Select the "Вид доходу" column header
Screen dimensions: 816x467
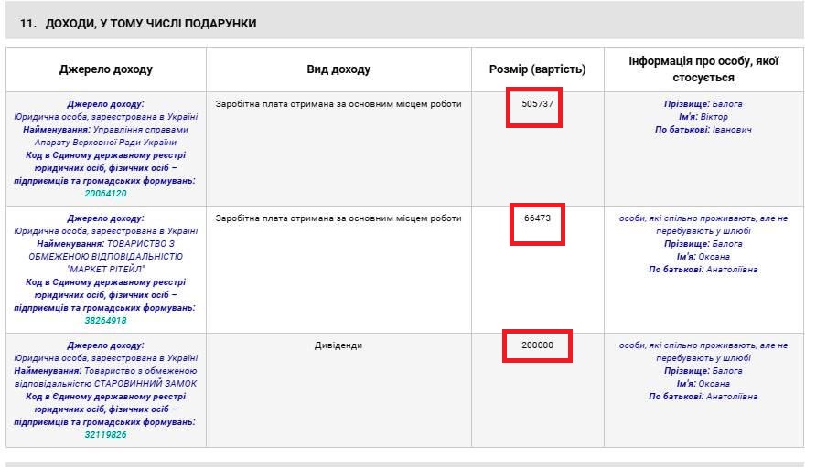coord(338,69)
